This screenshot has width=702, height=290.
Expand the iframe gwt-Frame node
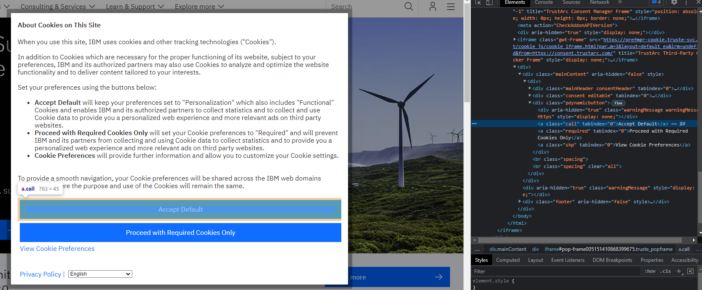click(514, 40)
